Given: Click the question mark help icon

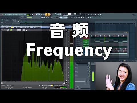Looking at the screenshot, I should pos(93,15).
